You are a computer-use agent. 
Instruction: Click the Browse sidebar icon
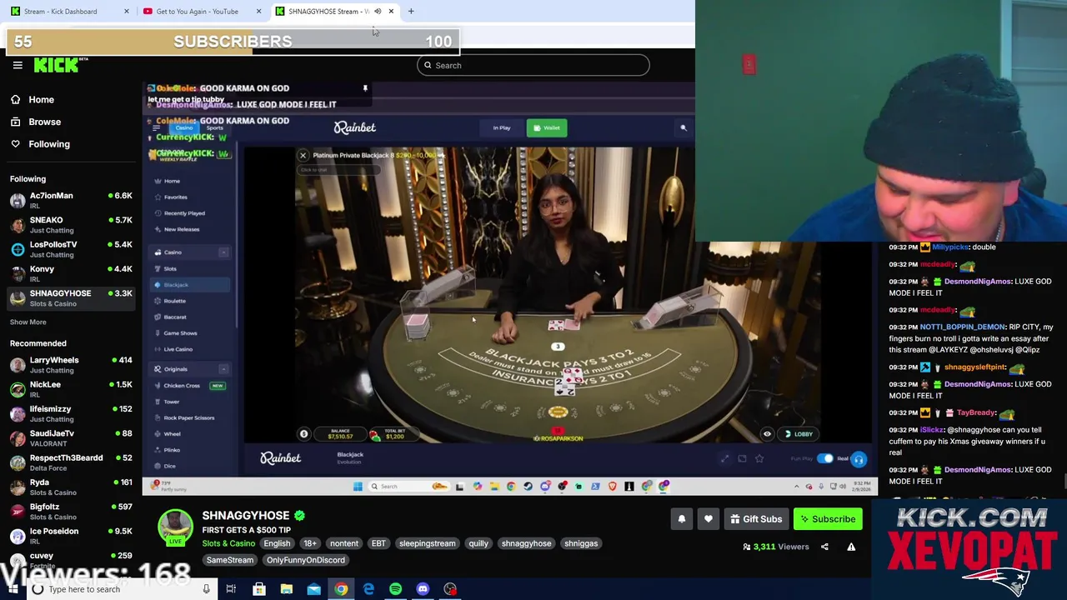[16, 122]
